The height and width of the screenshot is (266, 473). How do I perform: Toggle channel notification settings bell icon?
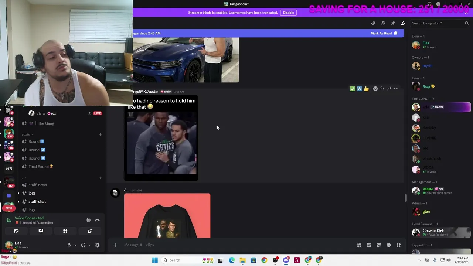click(x=383, y=23)
